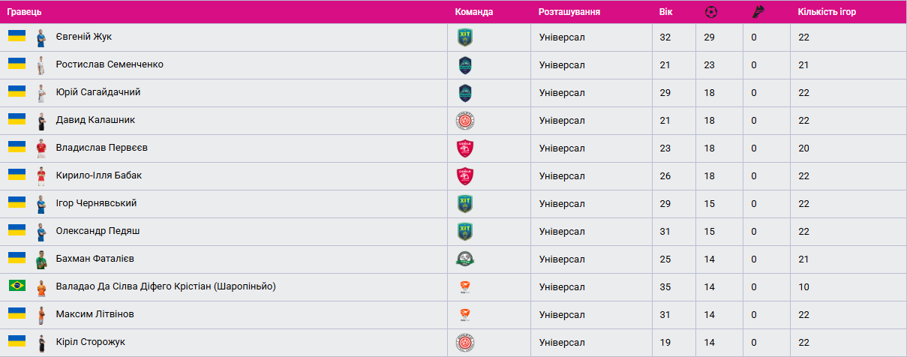907x357 pixels.
Task: Click orange team logo in Максим Літвінов row
Action: pyautogui.click(x=465, y=314)
